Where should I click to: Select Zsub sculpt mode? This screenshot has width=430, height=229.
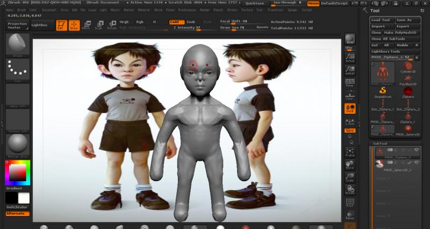point(191,22)
